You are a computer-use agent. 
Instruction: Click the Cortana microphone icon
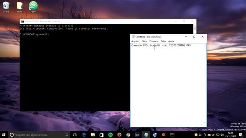[66, 135]
